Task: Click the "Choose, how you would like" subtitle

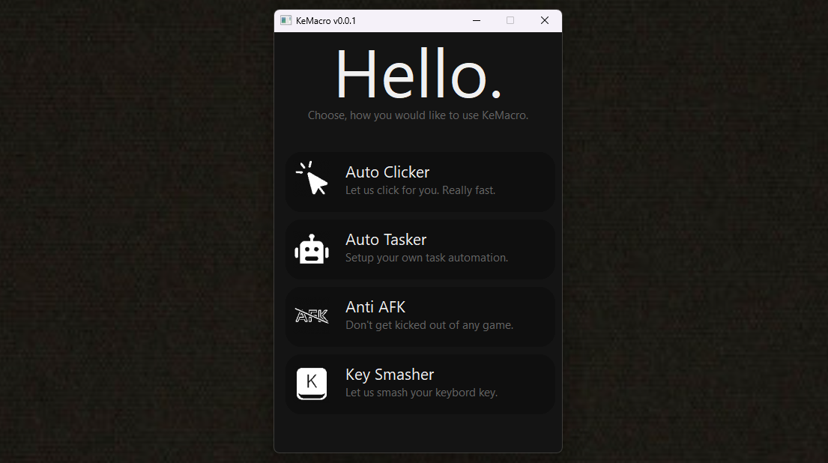Action: (417, 115)
